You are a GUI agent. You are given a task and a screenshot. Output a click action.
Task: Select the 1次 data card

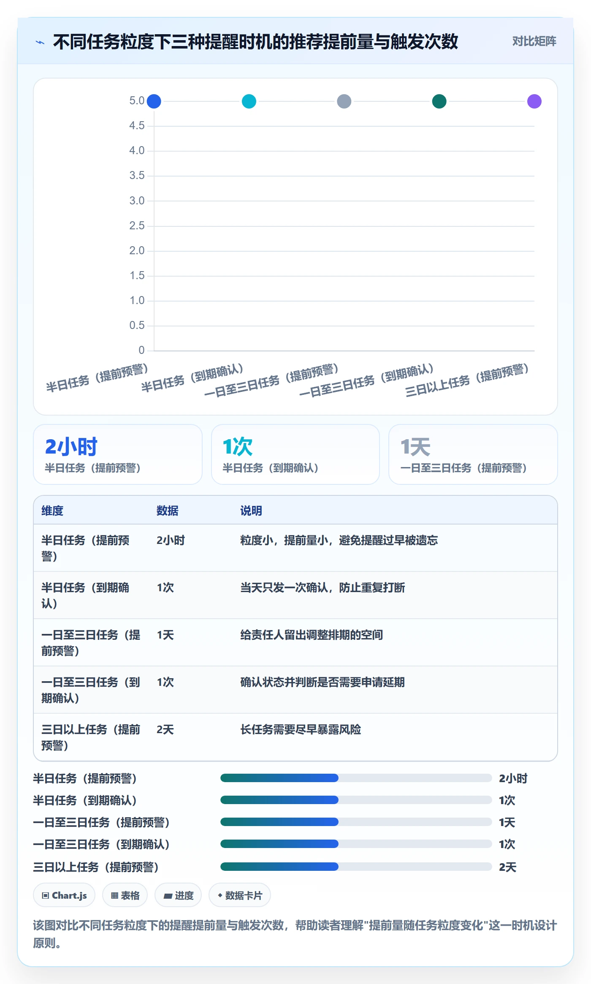[x=295, y=454]
